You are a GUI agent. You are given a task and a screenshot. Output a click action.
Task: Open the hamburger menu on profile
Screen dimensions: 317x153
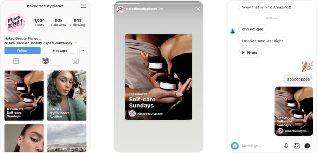(83, 6)
